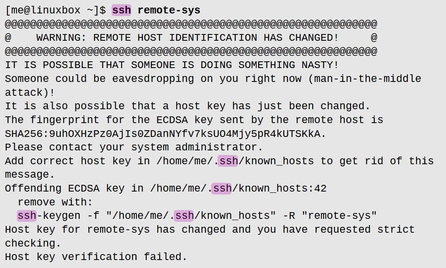Click the Host key verification failed line
Image resolution: width=446 pixels, height=268 pixels.
(96, 257)
